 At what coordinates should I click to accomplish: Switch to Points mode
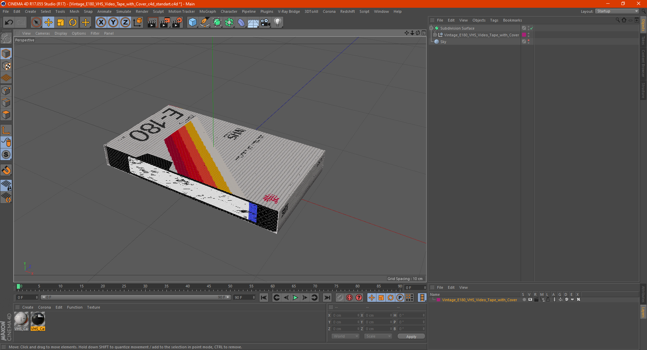(6, 91)
